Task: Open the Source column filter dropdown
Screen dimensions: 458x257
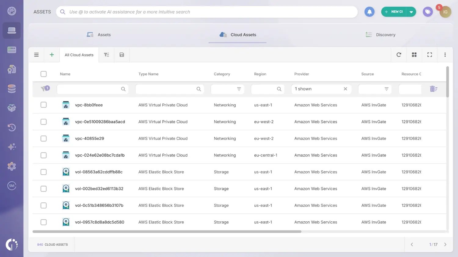Action: 386,89
